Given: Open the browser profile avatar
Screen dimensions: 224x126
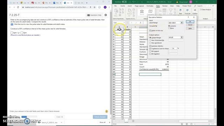Looking at the screenshot, I should click(105, 7).
